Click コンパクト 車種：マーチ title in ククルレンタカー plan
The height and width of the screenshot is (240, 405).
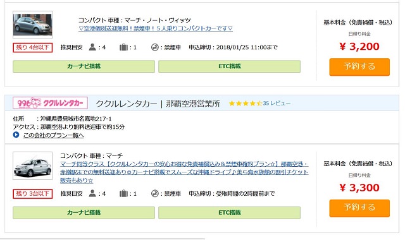(91, 156)
